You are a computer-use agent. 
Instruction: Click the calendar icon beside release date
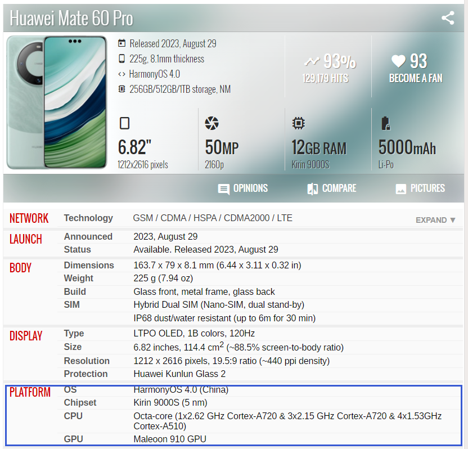coord(121,43)
